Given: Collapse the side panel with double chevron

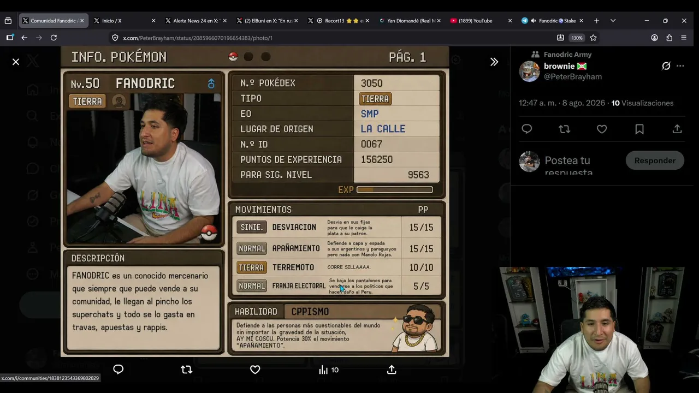Looking at the screenshot, I should pos(494,62).
